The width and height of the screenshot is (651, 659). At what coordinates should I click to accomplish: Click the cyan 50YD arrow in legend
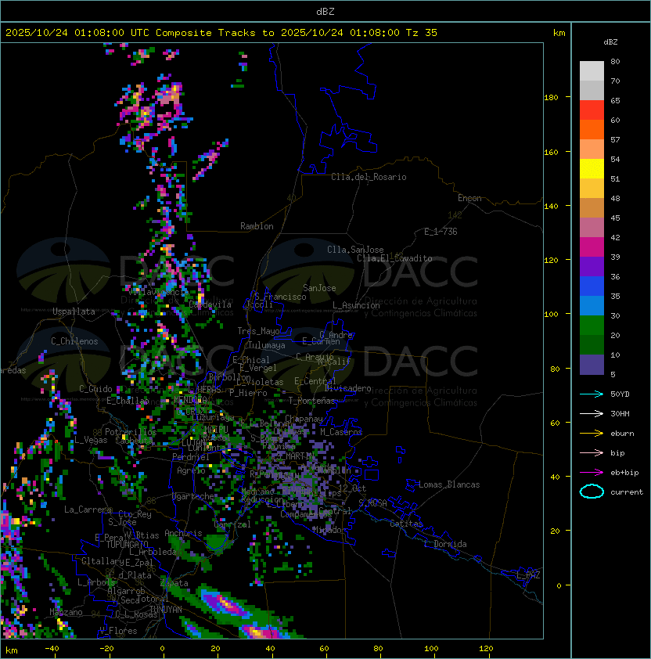[592, 394]
